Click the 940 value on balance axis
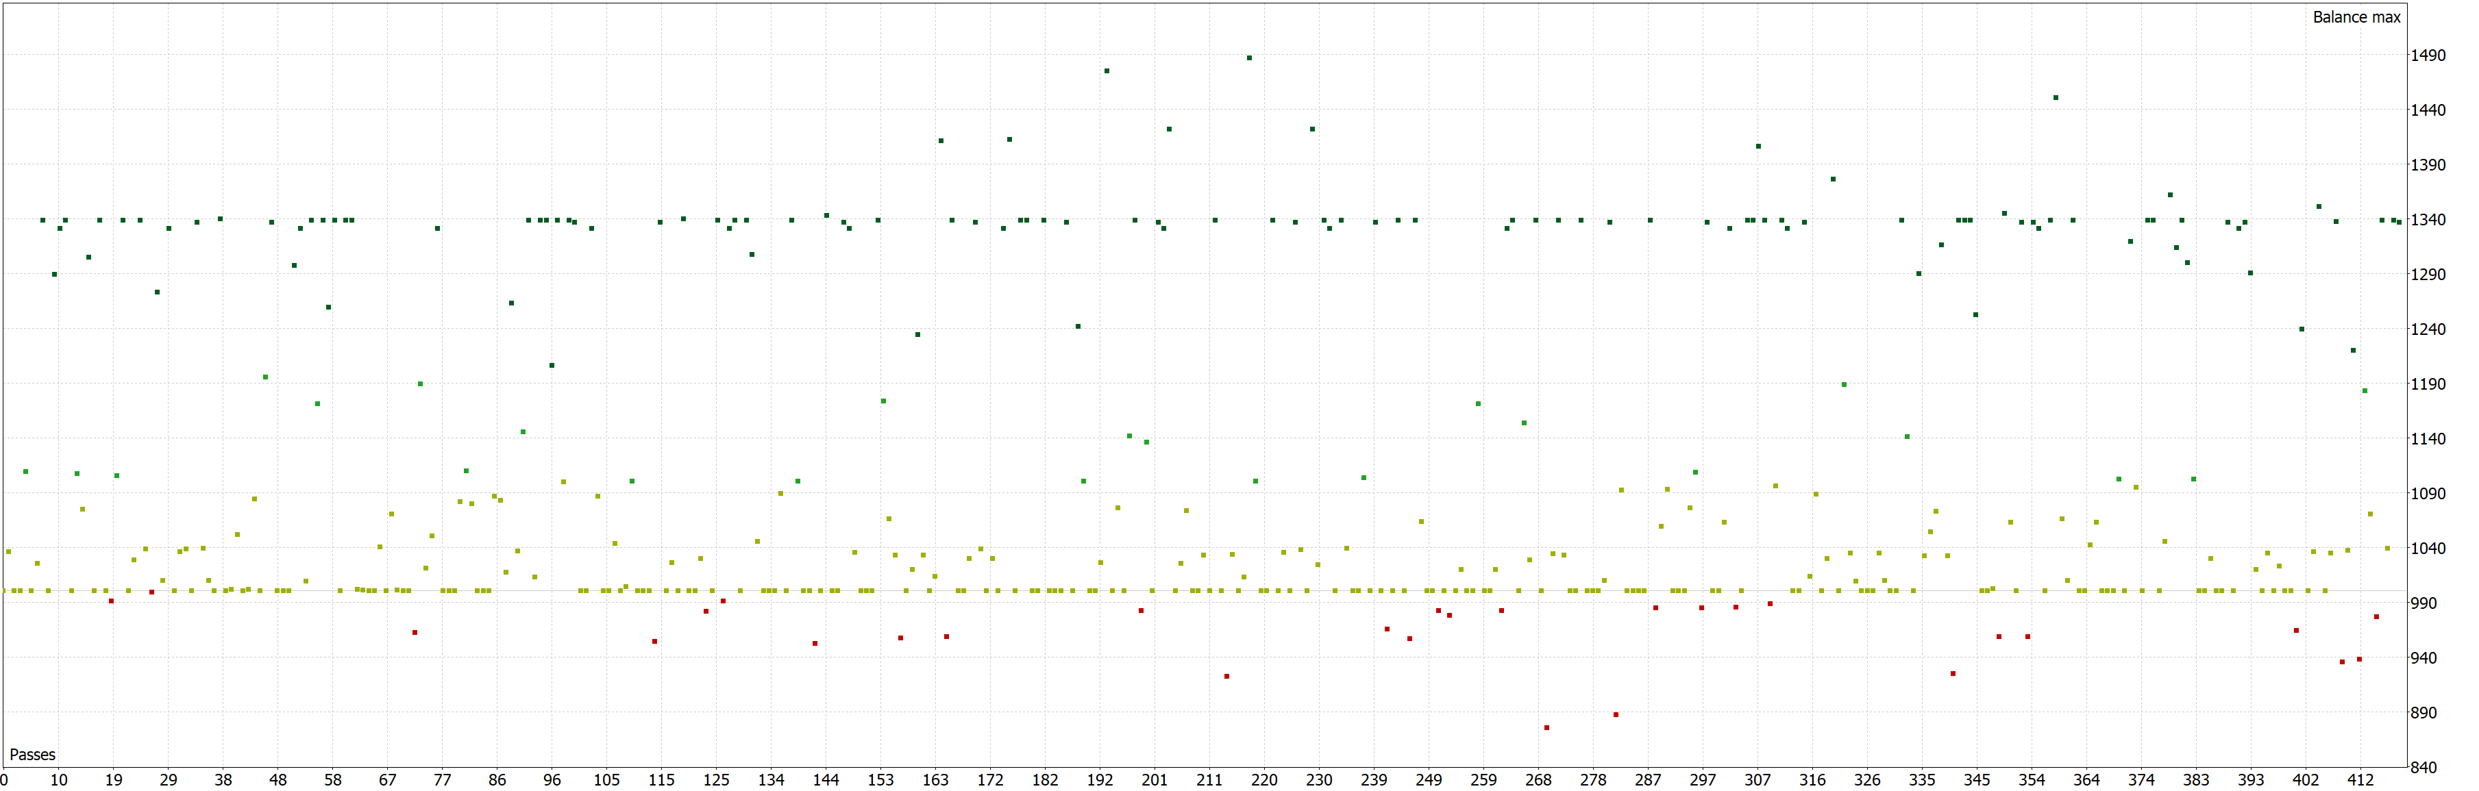This screenshot has width=2479, height=791. coord(2423,658)
